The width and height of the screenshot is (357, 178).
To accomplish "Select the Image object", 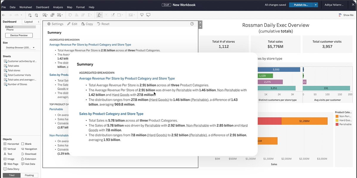I will pos(9,159).
